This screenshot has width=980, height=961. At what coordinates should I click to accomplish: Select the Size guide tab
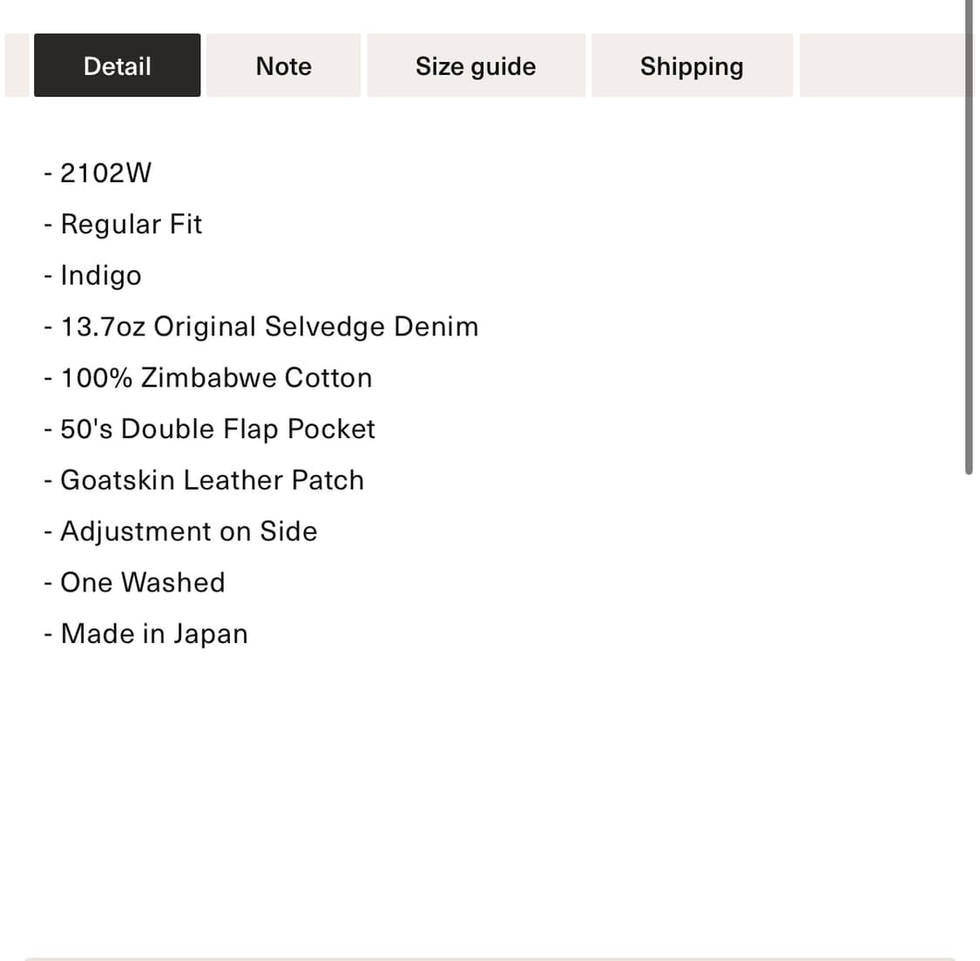[x=476, y=66]
